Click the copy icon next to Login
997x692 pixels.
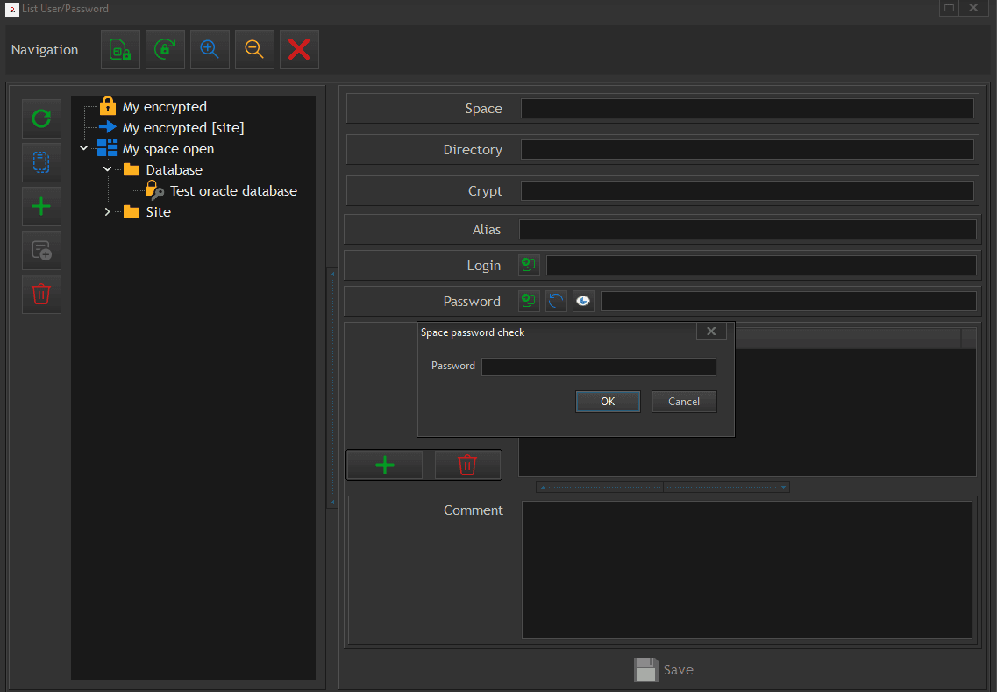(x=529, y=265)
